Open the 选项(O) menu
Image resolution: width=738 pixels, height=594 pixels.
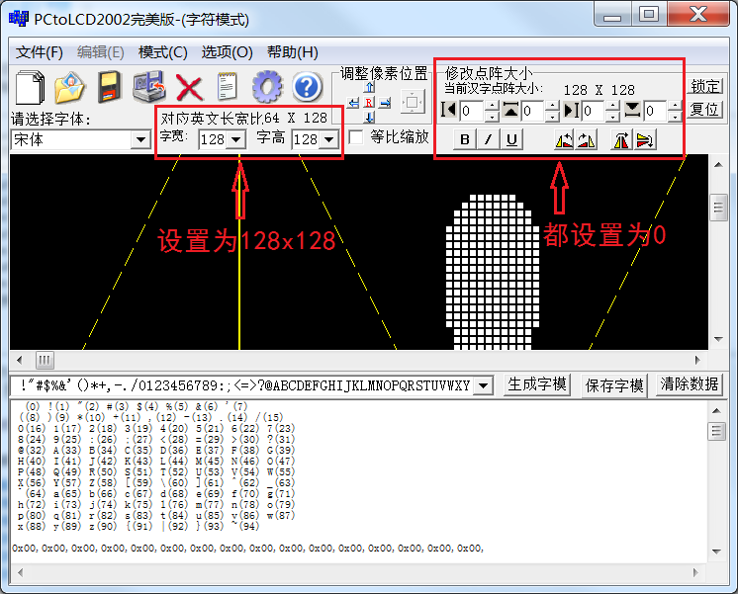(227, 52)
